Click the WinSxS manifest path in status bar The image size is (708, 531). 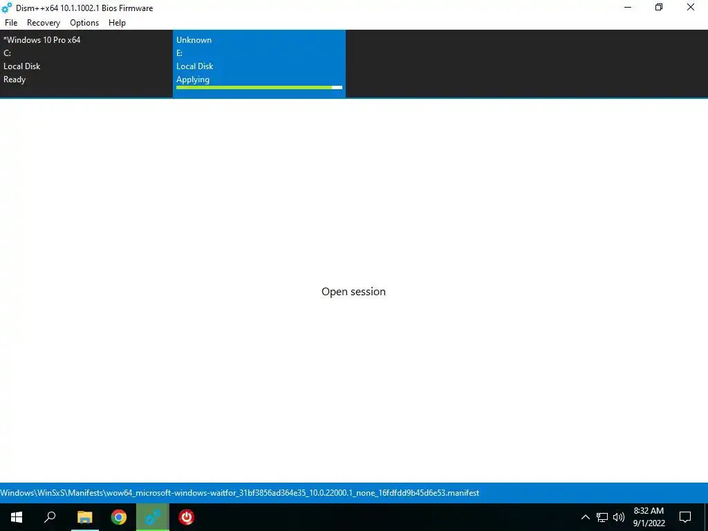point(240,492)
